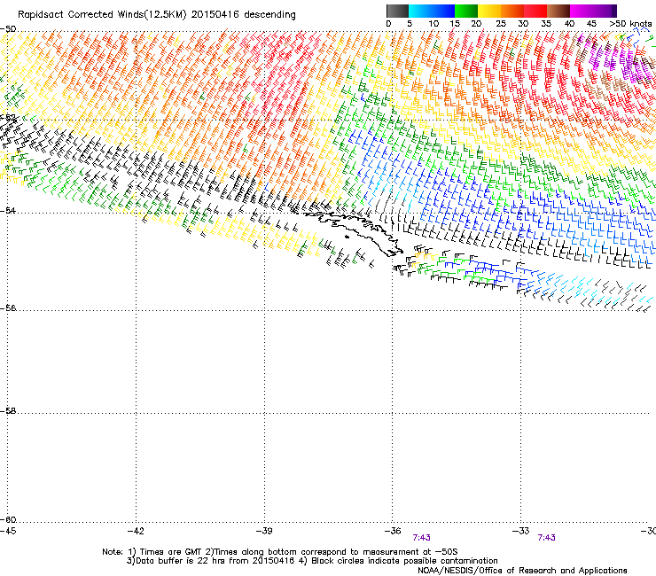Click the green 15-20 knots legend swatch
Viewport: 656px width, 576px height.
466,11
